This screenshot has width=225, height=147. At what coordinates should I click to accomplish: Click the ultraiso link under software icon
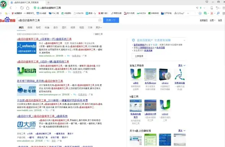point(165,83)
